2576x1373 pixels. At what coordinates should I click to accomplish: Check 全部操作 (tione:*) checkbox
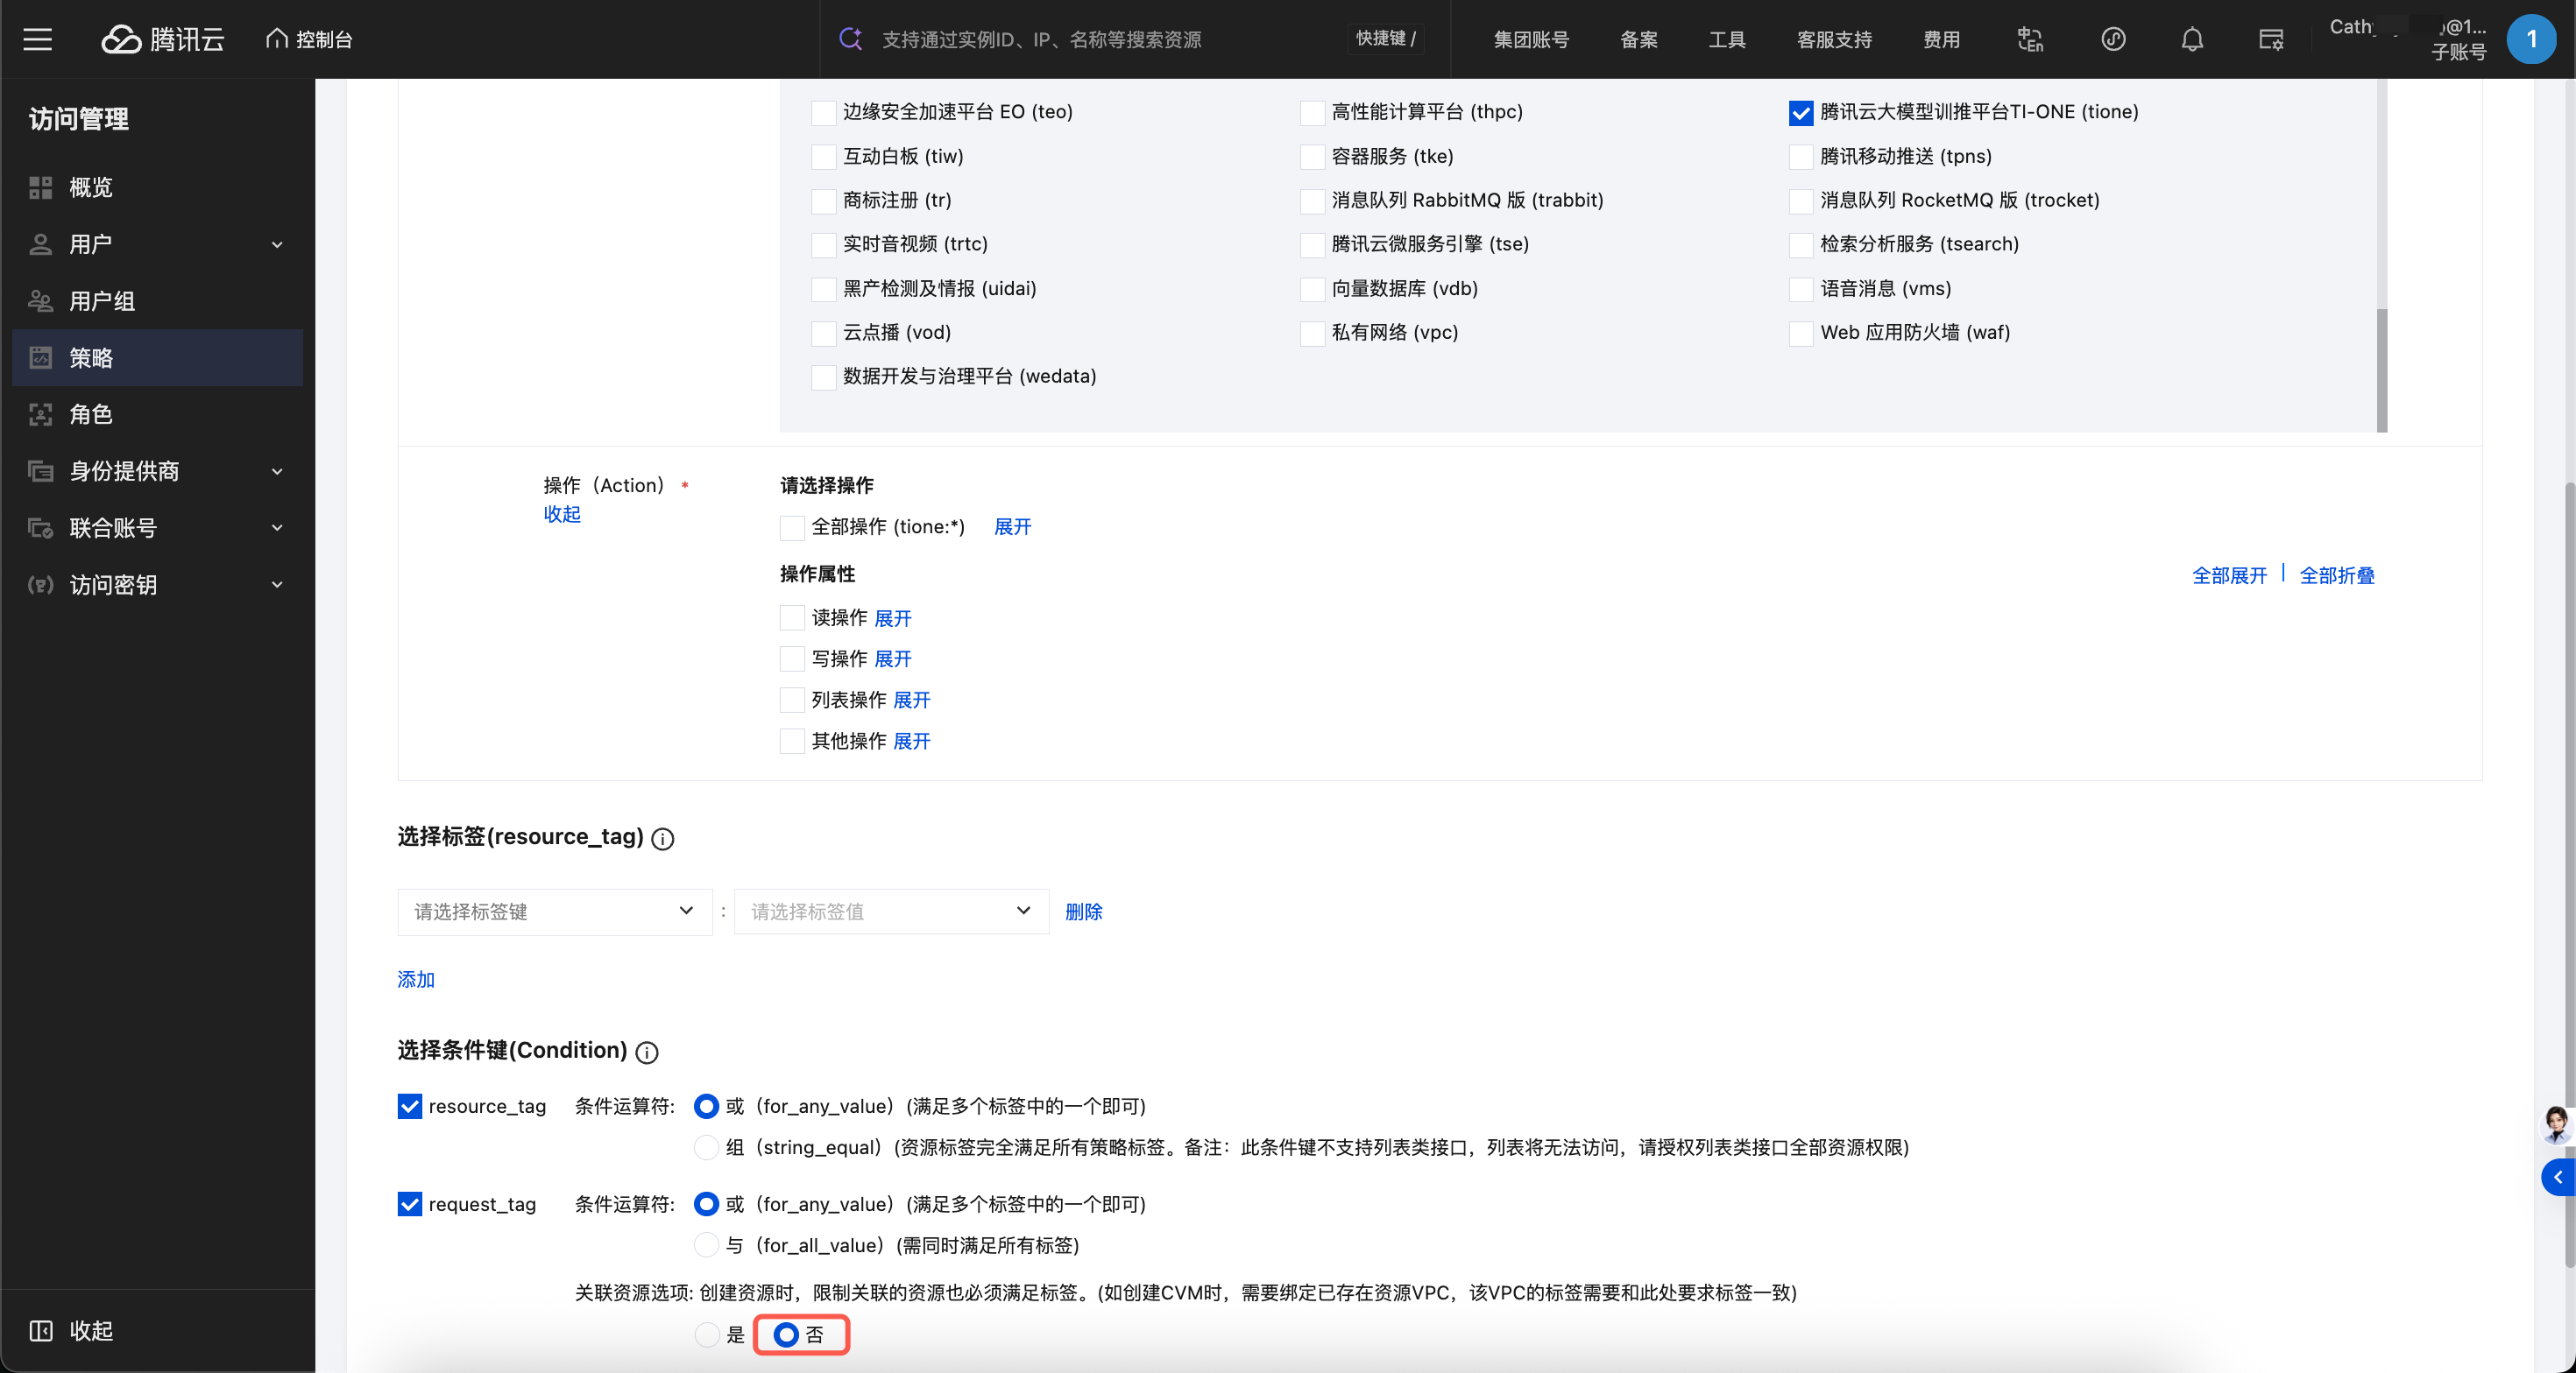(x=792, y=528)
